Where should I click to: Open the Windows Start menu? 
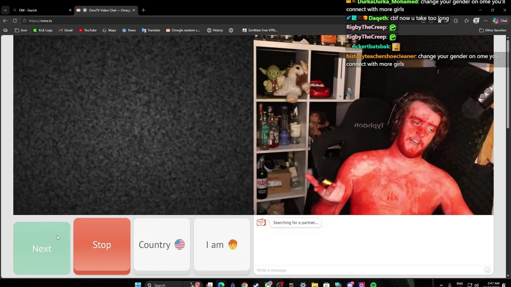click(x=138, y=285)
